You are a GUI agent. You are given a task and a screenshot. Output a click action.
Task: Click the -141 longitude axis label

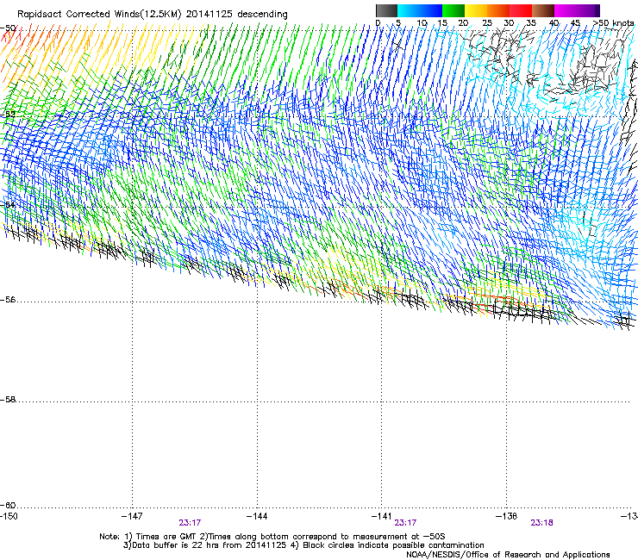[382, 516]
